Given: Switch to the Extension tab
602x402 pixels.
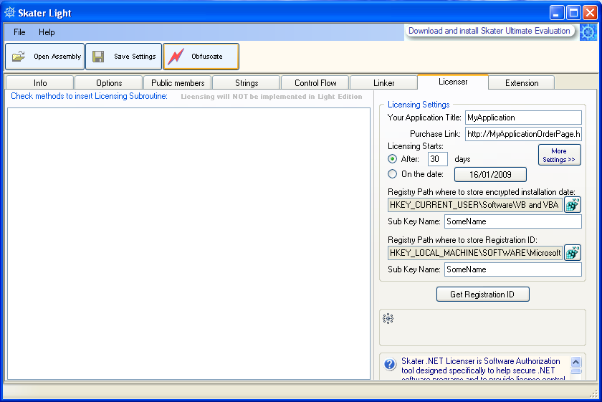Looking at the screenshot, I should [x=522, y=82].
